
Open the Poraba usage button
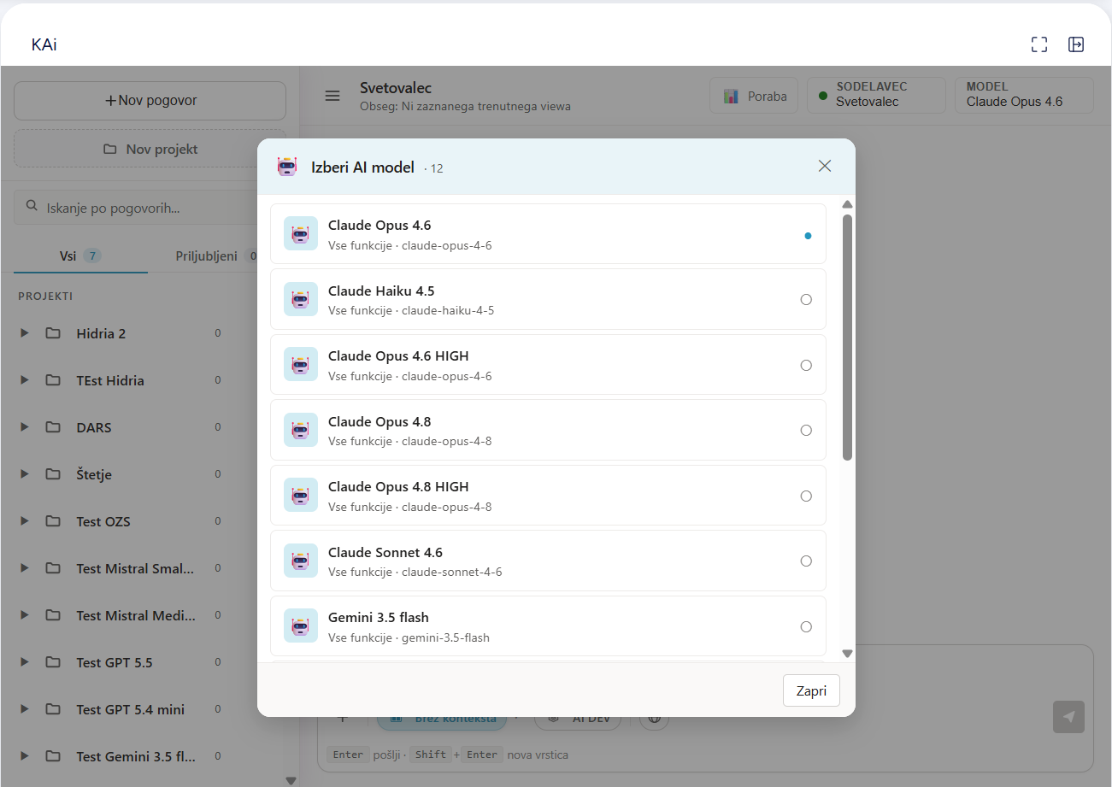754,96
